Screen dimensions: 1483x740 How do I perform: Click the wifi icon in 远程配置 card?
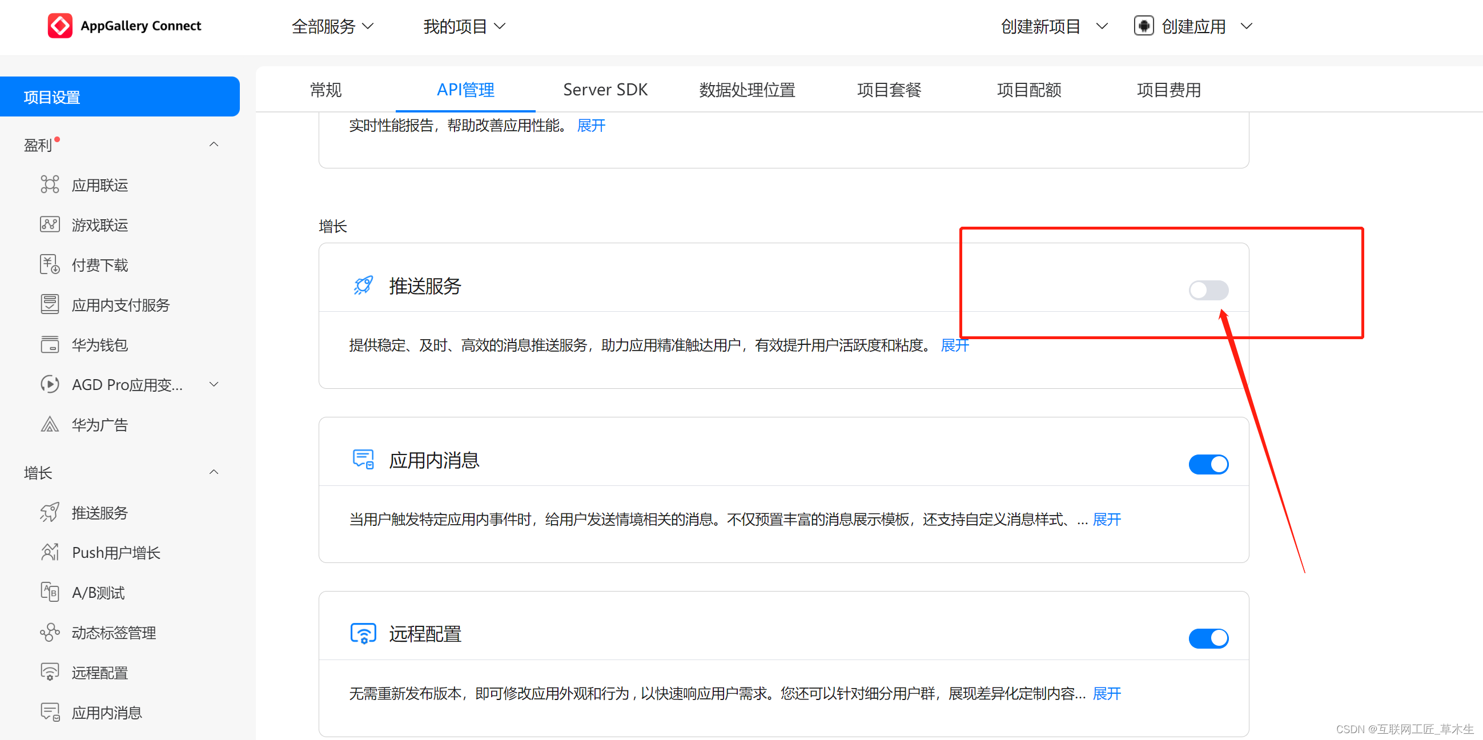point(363,634)
